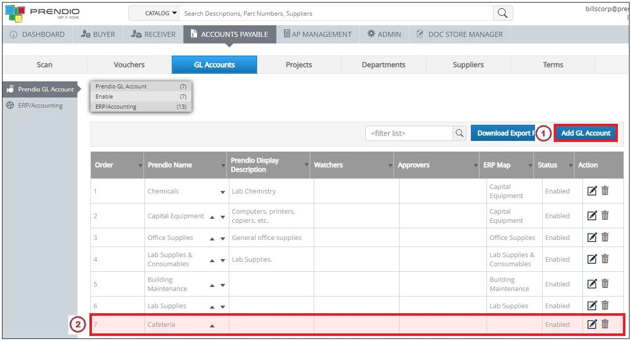Viewport: 631px width, 341px height.
Task: Open the AP Management section
Action: click(318, 34)
